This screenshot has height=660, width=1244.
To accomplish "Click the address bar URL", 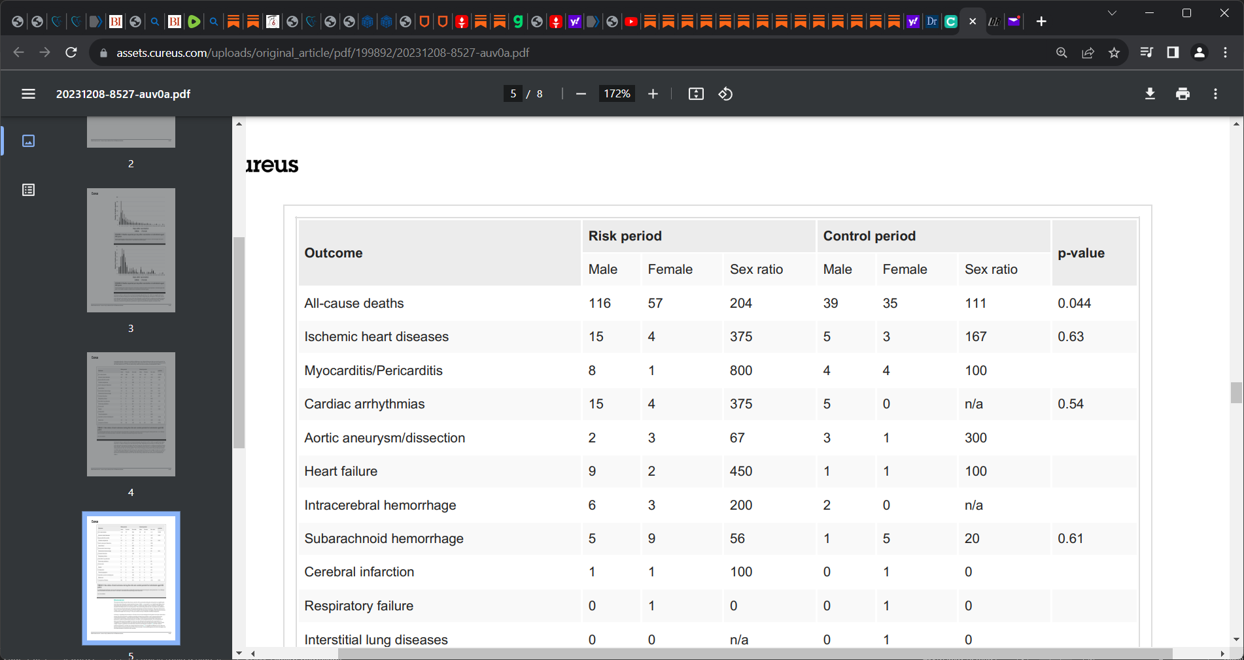I will point(323,53).
